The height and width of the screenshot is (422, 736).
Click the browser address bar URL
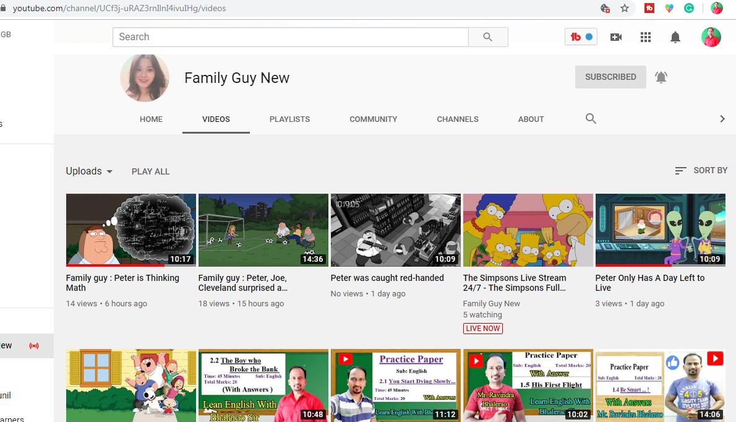[x=119, y=8]
